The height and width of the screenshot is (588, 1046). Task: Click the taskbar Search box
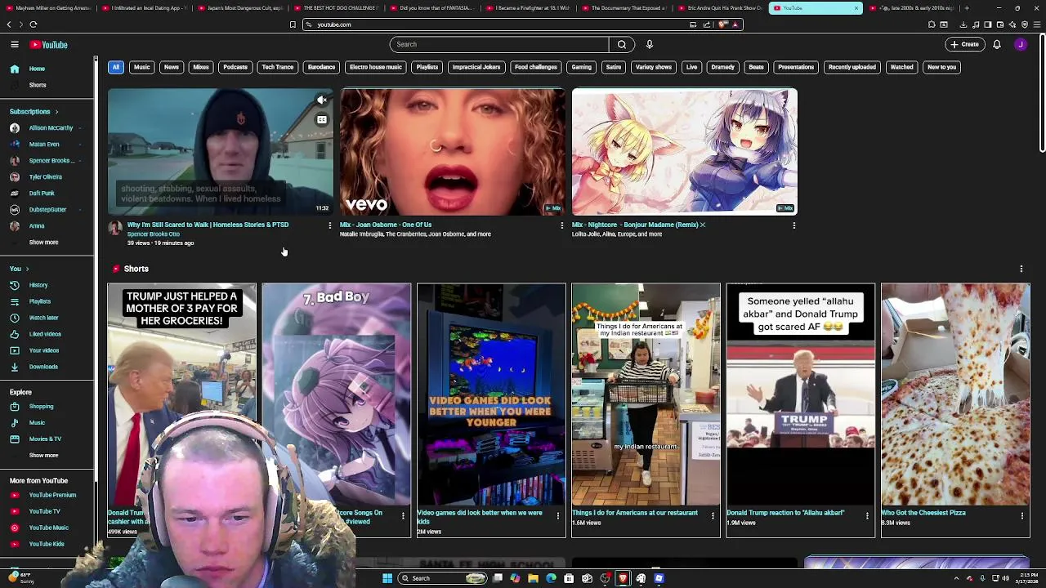click(x=443, y=578)
